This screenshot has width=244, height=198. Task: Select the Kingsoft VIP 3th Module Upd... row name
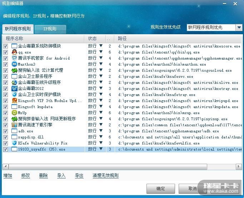coord(50,101)
